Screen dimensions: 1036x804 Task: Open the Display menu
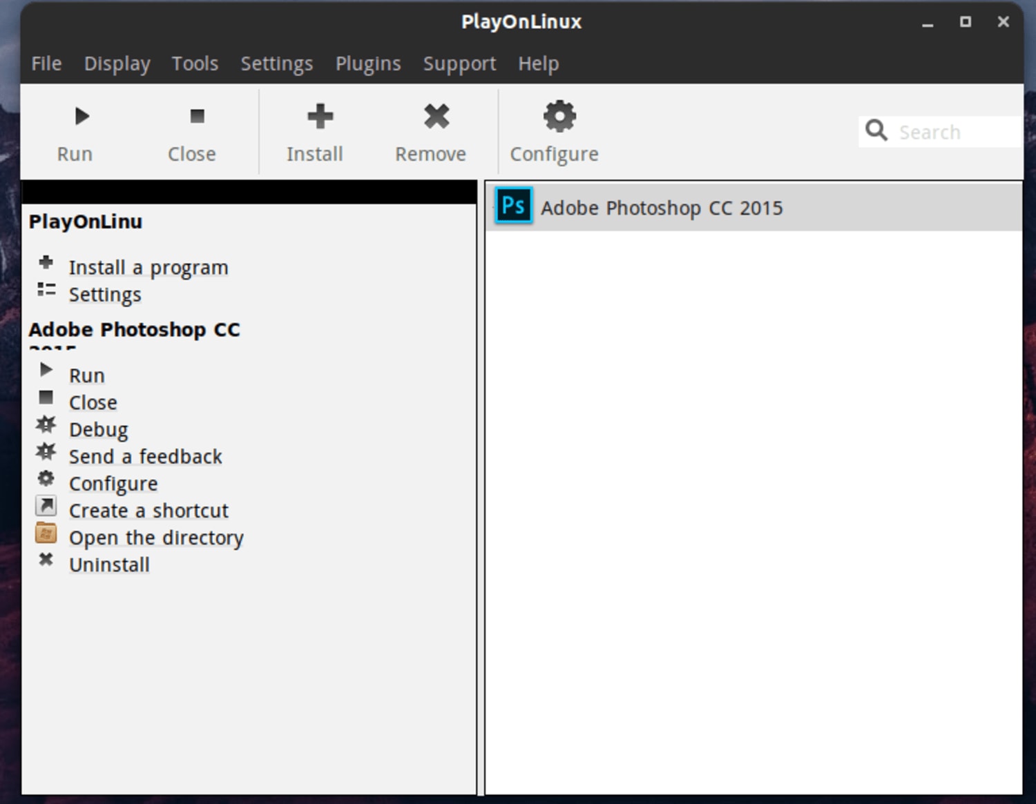click(117, 63)
